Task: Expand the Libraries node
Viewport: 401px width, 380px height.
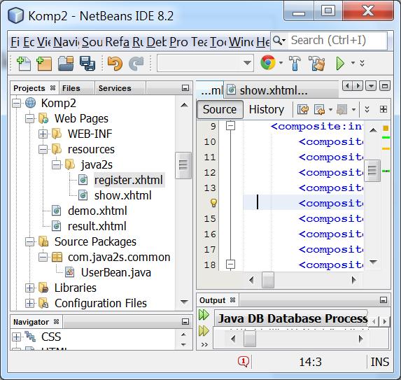Action: click(x=29, y=288)
